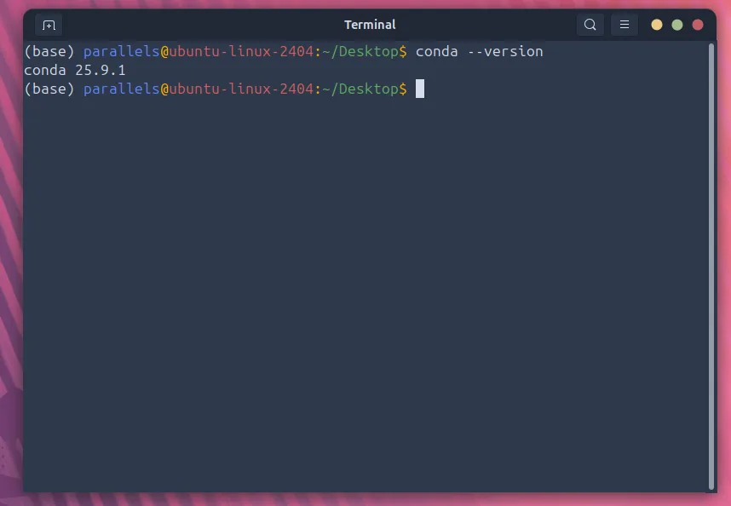Open a new terminal tab
This screenshot has width=731, height=506.
tap(49, 25)
